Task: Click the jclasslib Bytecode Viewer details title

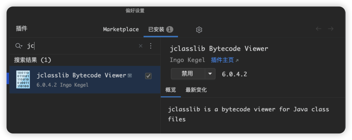Action: pyautogui.click(x=219, y=49)
